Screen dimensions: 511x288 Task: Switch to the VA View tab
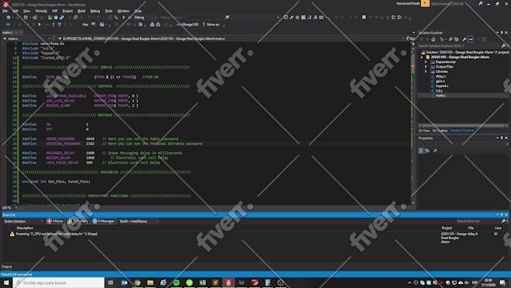click(x=424, y=130)
